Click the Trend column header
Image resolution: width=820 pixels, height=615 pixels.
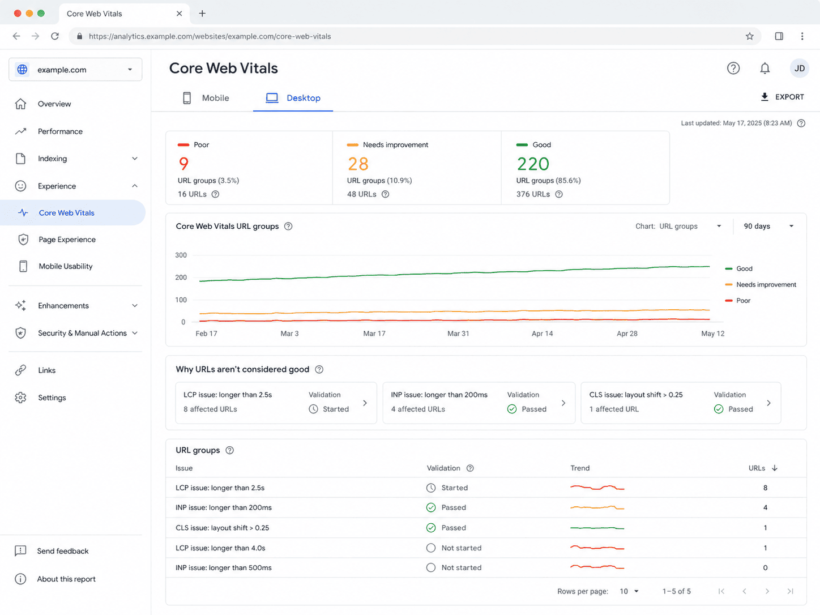(580, 468)
